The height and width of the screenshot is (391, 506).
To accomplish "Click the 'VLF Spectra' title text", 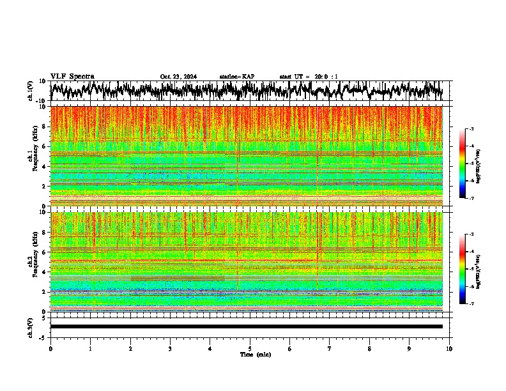I will pyautogui.click(x=72, y=77).
